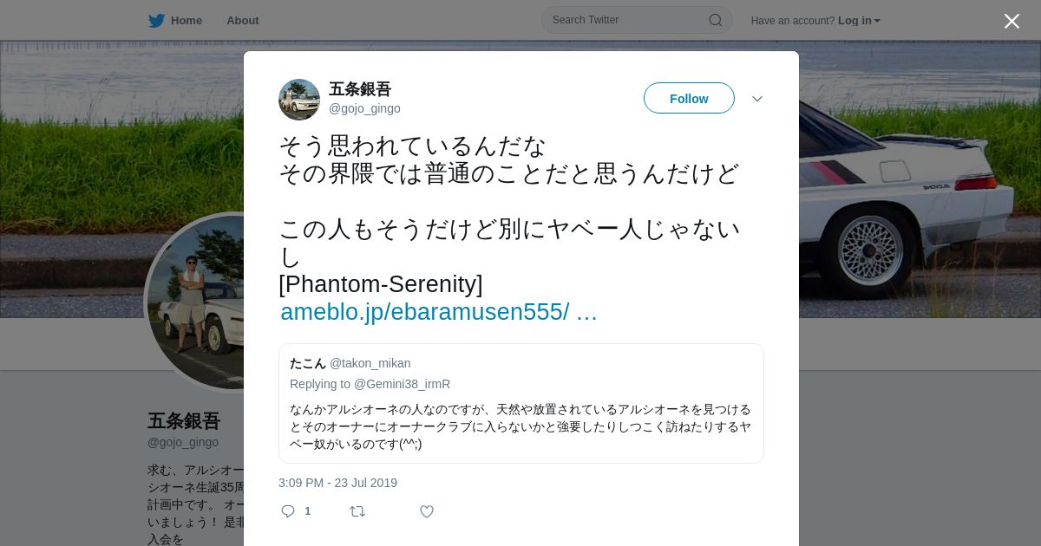Like the tweet with heart icon
This screenshot has height=546, width=1041.
[427, 511]
